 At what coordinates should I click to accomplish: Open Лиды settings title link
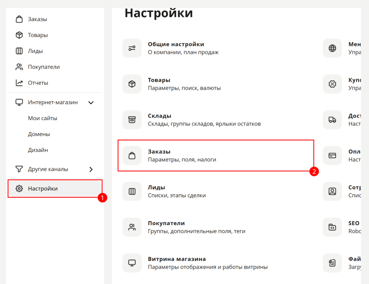point(157,187)
